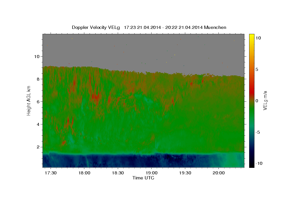This screenshot has width=302, height=201.
Task: Click the colorbar tick label 10
Action: click(258, 38)
